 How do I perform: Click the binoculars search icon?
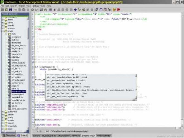click(x=45, y=10)
